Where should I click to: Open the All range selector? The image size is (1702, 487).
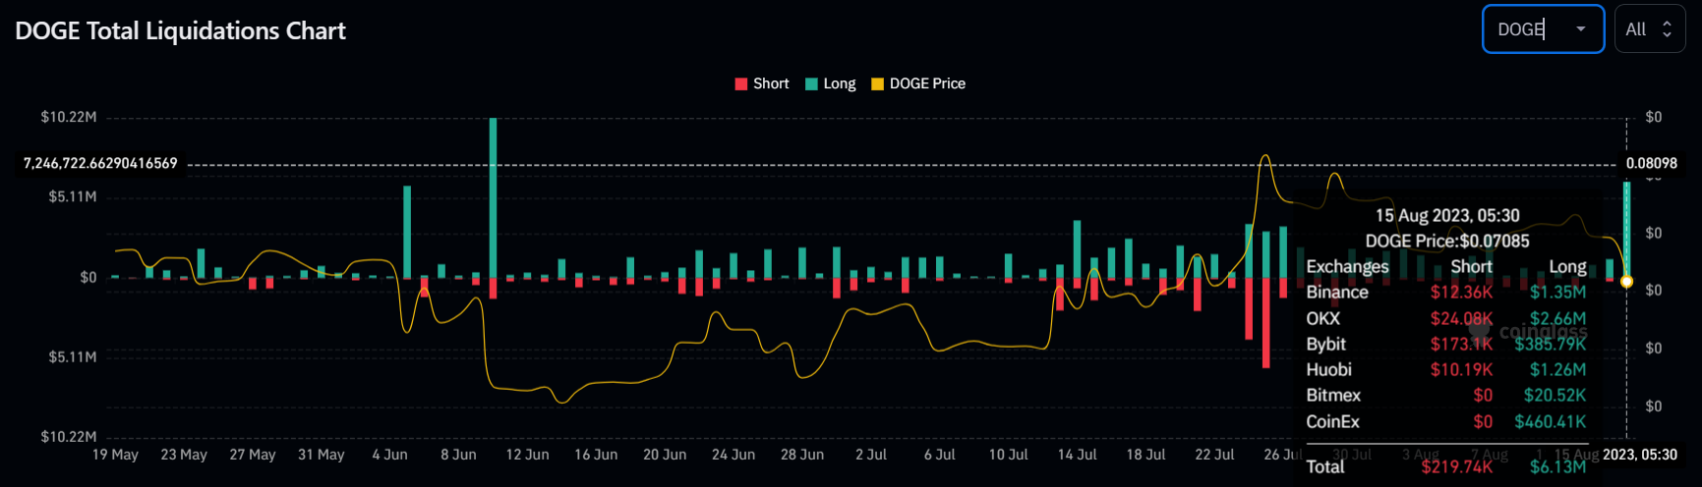pos(1650,29)
